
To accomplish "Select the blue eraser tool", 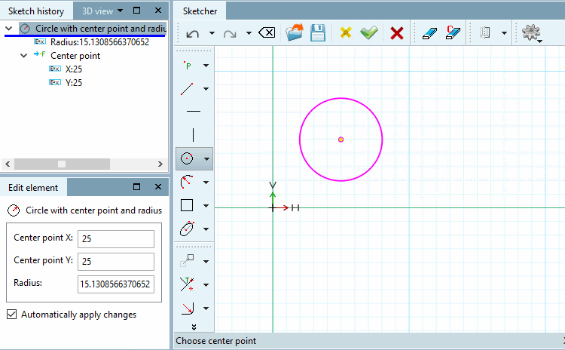I will 429,33.
